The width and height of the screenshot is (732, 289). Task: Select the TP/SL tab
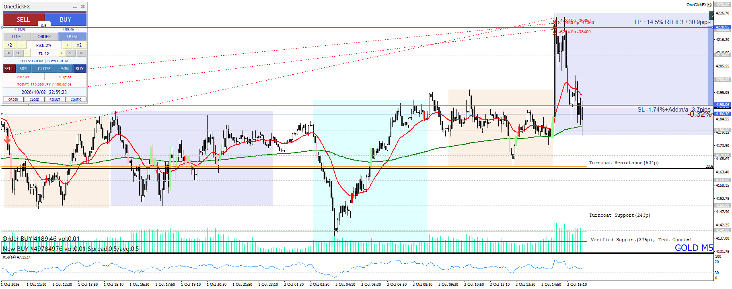pyautogui.click(x=72, y=37)
